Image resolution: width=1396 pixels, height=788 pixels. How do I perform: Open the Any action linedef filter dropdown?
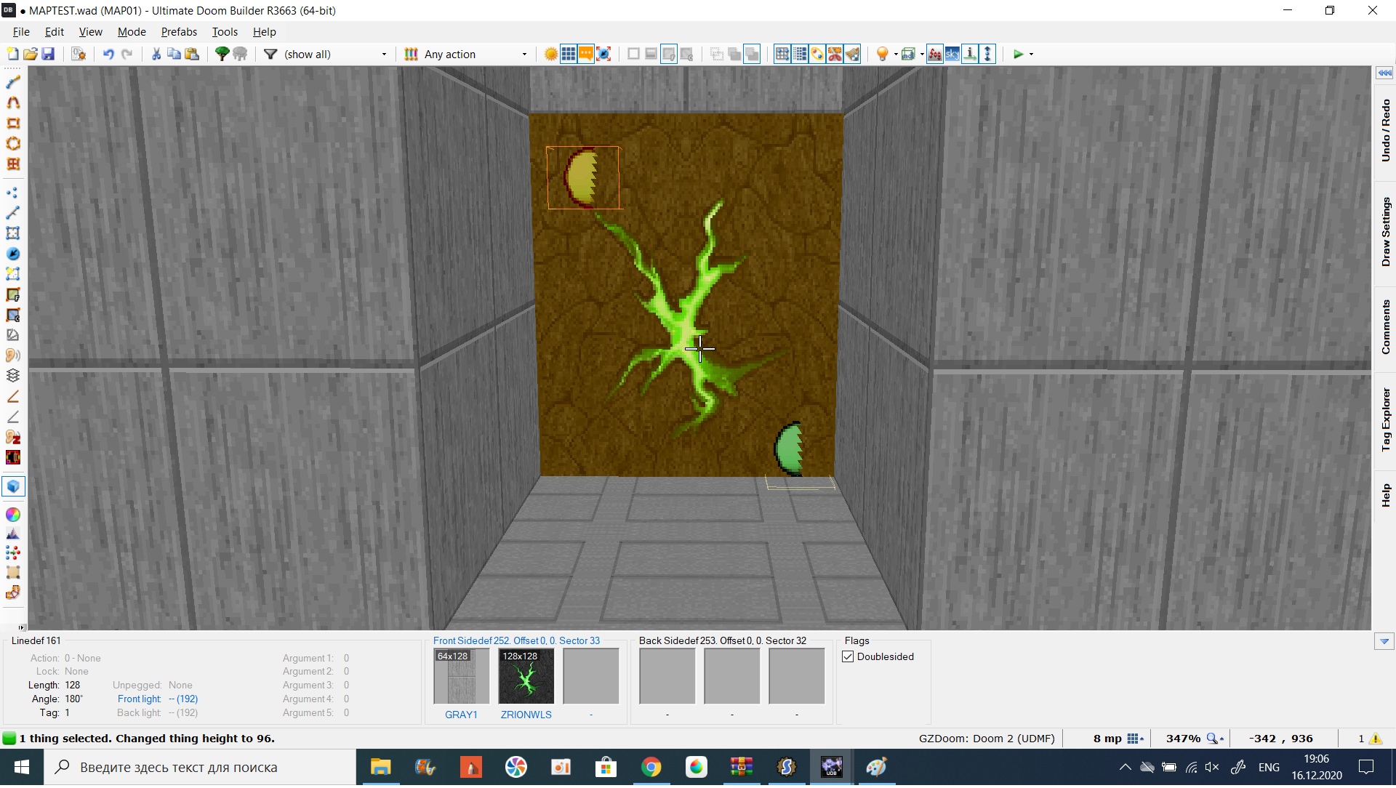point(476,55)
